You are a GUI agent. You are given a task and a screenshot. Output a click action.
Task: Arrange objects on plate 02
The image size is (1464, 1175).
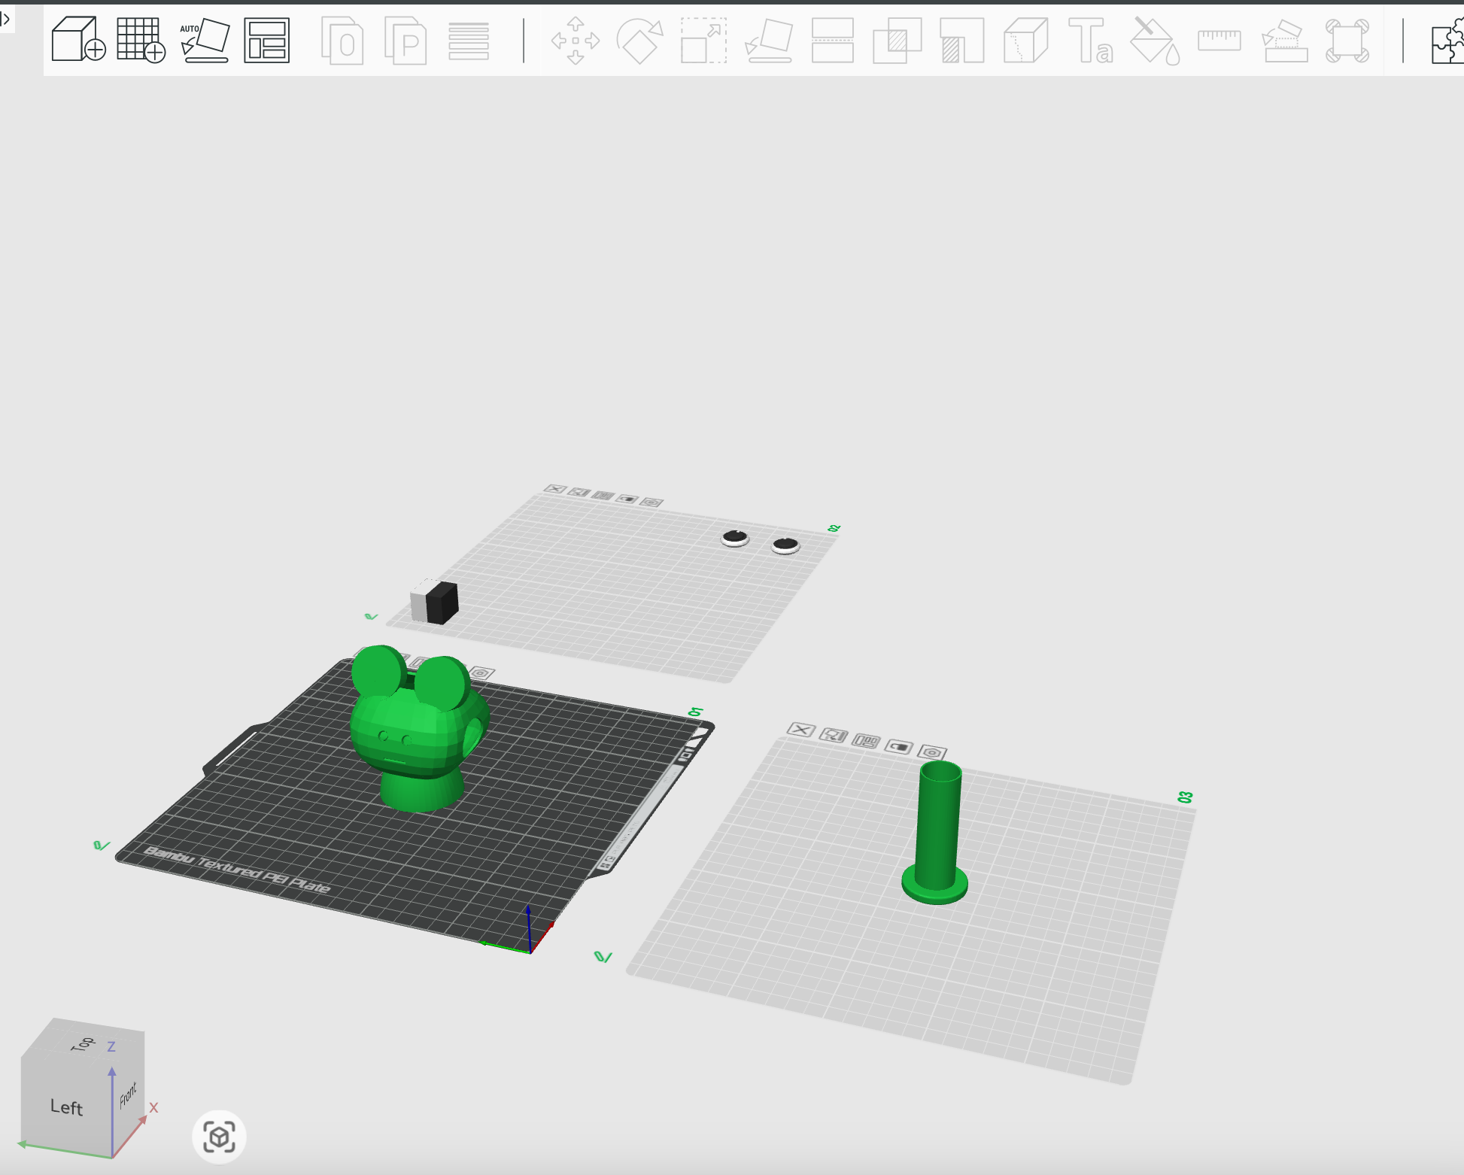point(603,495)
